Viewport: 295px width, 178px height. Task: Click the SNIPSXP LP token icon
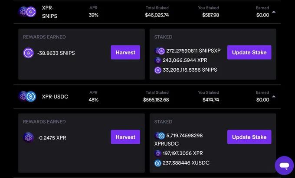tap(160, 51)
